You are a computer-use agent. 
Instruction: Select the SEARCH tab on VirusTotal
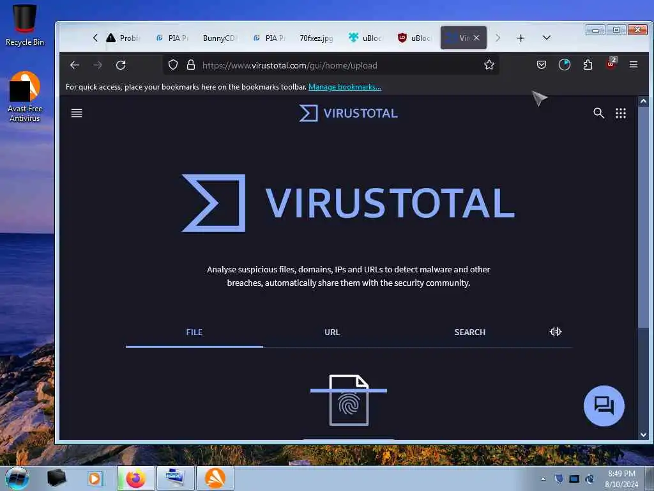pos(469,332)
